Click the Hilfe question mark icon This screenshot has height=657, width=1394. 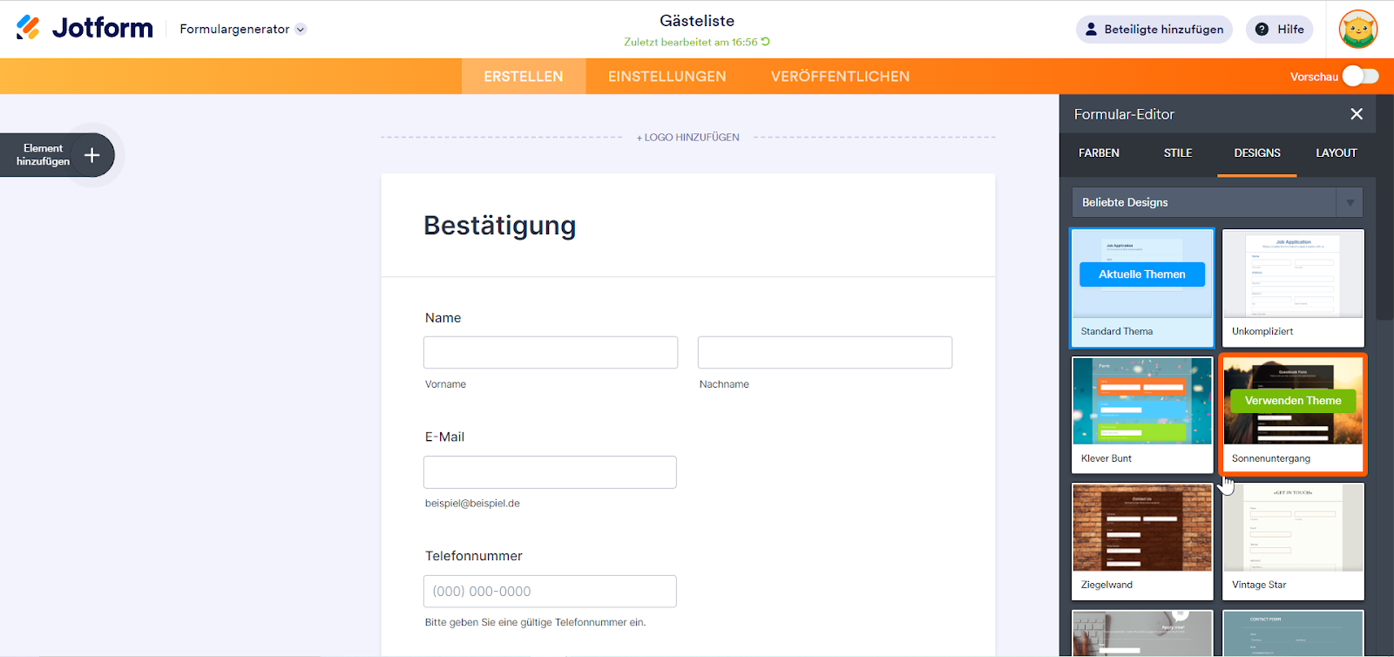point(1262,30)
